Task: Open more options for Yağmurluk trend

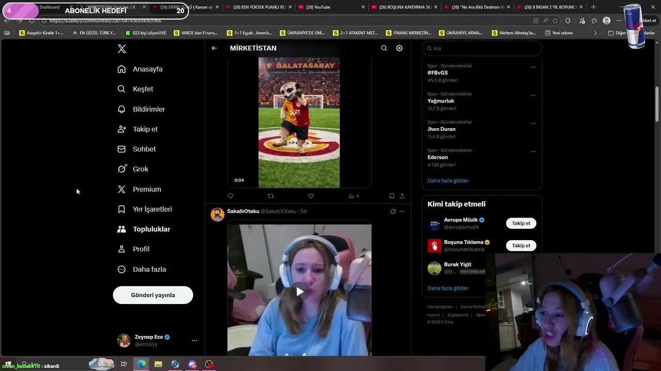Action: tap(533, 95)
